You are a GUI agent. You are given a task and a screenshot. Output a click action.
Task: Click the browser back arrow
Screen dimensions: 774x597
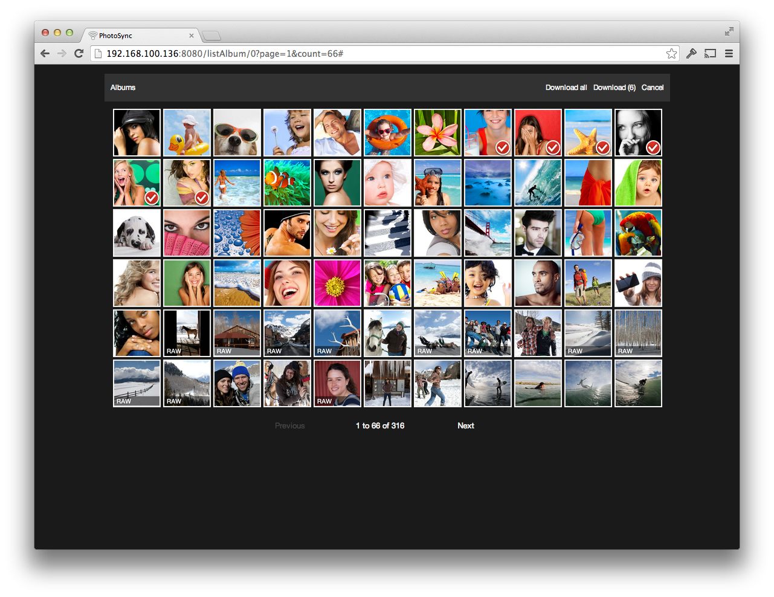[x=45, y=54]
